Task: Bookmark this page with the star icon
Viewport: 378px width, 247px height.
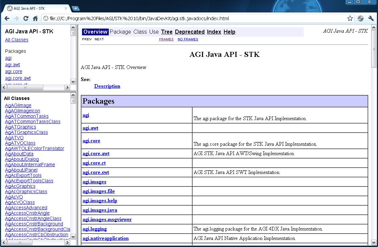Action: [x=350, y=19]
